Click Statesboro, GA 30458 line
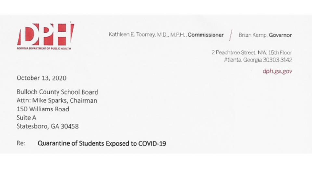Viewport: 312px width, 175px height. point(47,126)
